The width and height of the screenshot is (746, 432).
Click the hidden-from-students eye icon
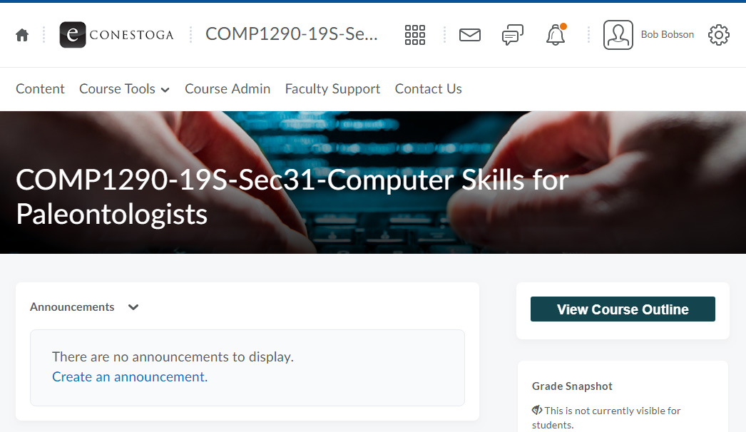(536, 410)
